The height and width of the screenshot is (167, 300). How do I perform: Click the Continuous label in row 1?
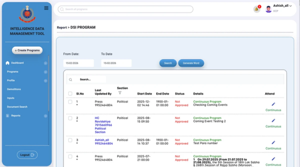(273, 110)
